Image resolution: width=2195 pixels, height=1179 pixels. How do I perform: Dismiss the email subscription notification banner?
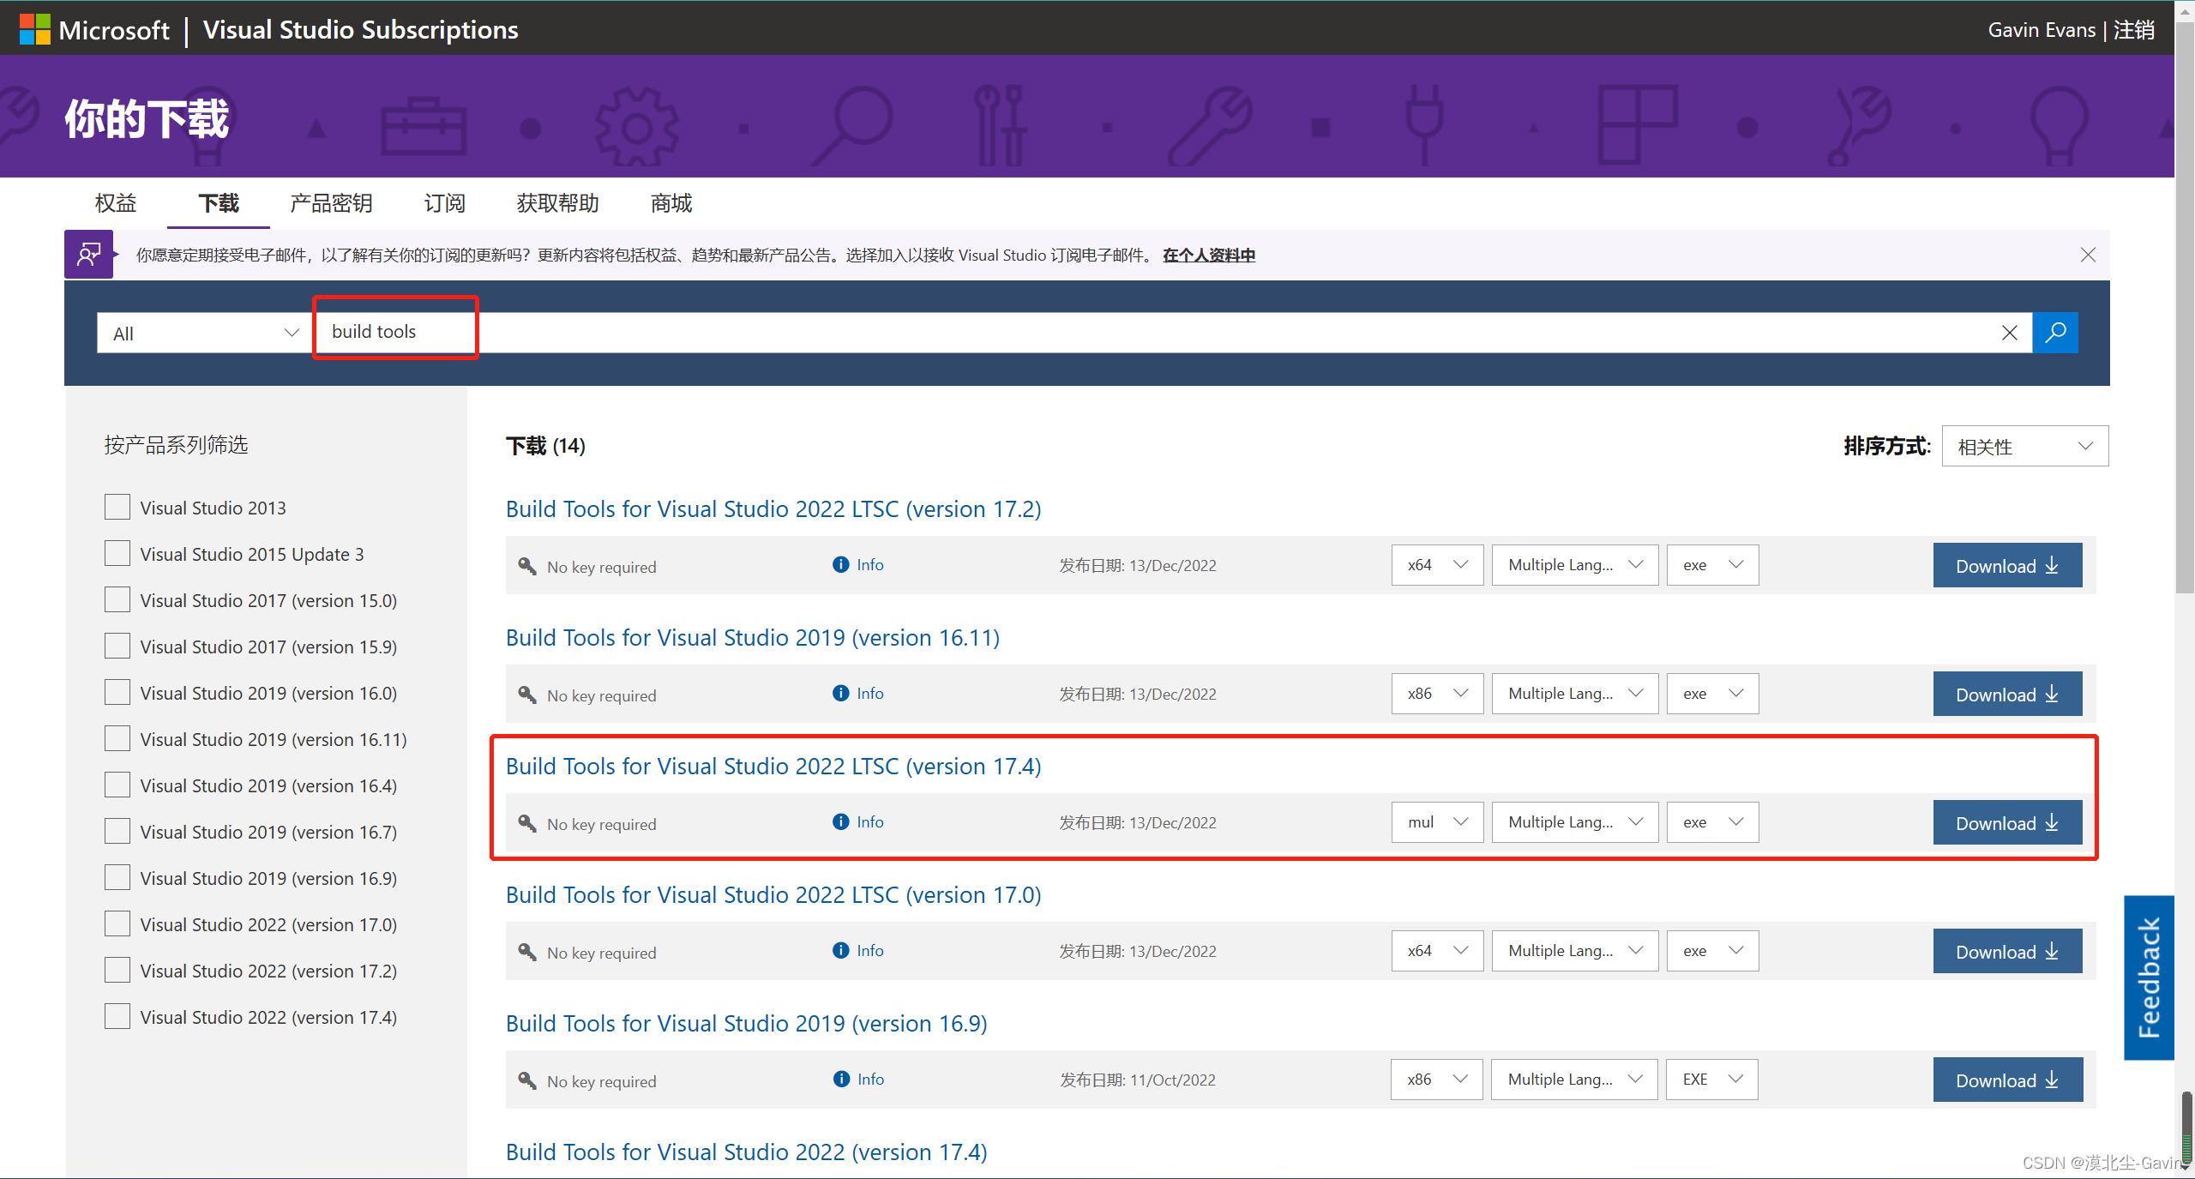[2086, 256]
